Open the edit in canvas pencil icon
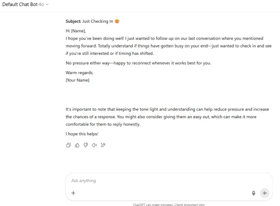The width and height of the screenshot is (280, 206). pyautogui.click(x=103, y=145)
